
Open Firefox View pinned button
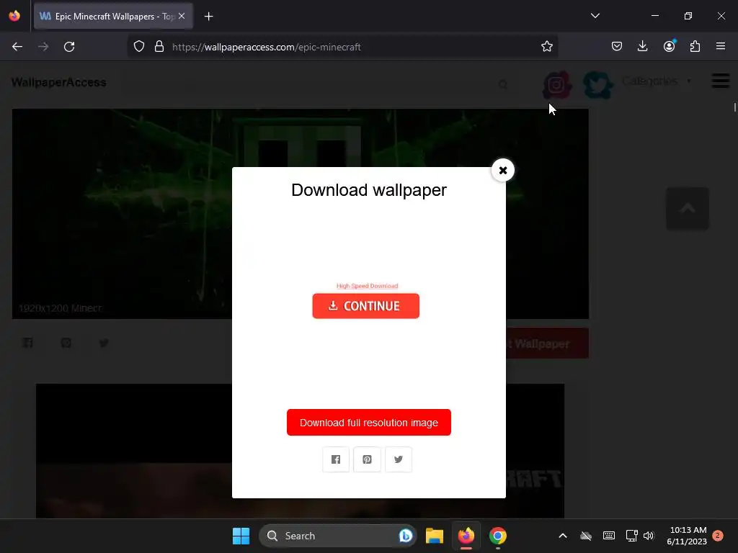(x=14, y=16)
